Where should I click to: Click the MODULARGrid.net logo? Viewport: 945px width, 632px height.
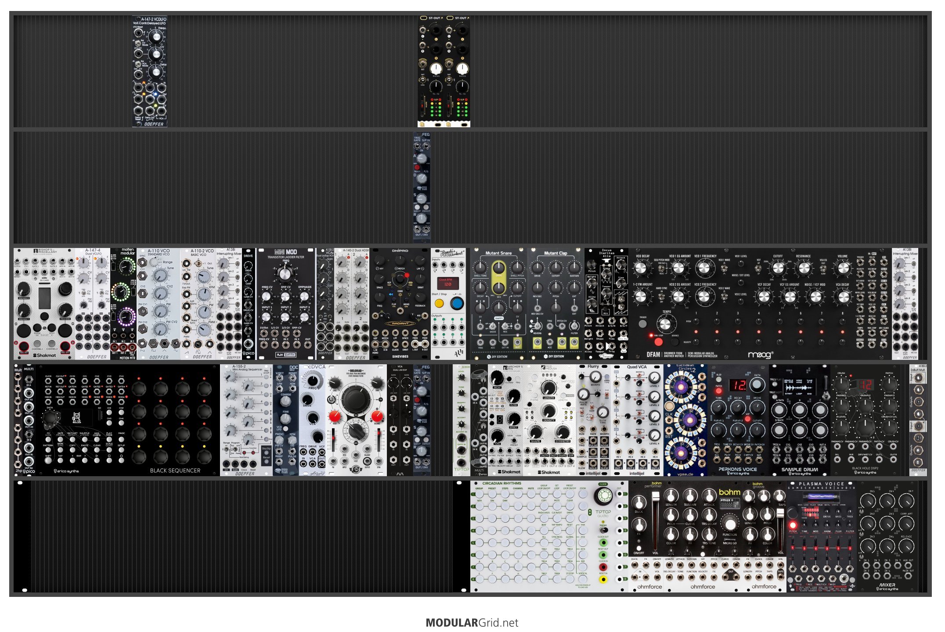point(472,623)
